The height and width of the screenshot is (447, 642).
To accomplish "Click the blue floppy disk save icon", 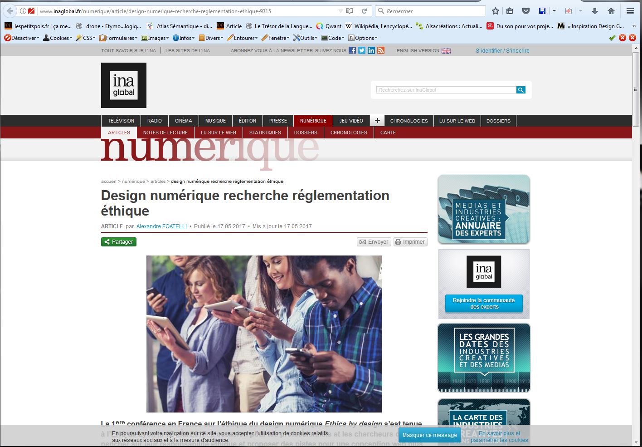I will tap(542, 11).
